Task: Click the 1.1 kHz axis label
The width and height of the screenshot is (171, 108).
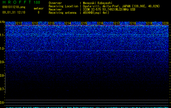Action: click(2, 35)
